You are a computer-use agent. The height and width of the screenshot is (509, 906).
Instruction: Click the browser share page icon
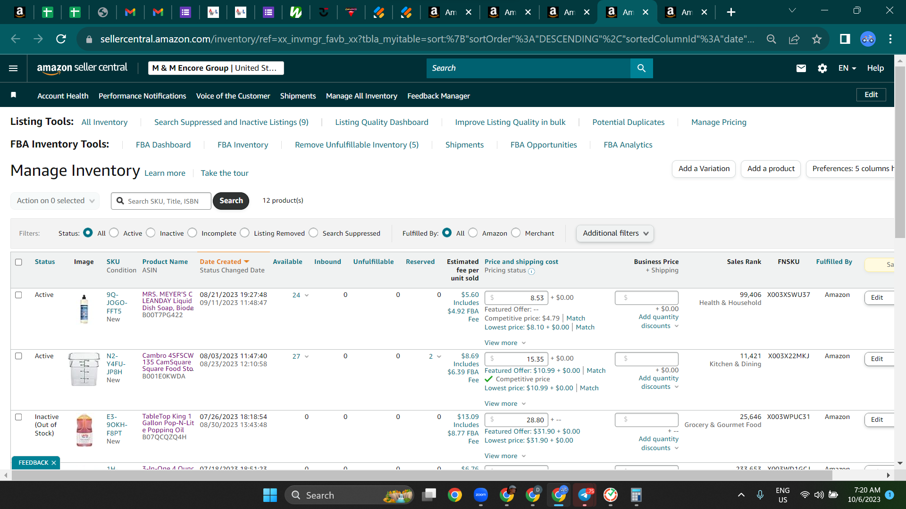click(794, 39)
